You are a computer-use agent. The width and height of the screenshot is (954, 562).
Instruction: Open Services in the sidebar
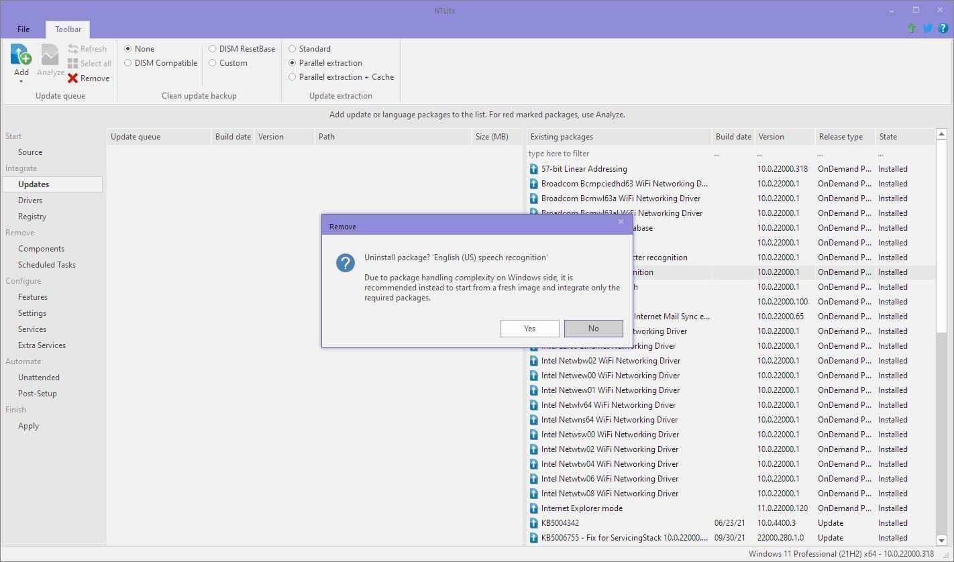[32, 329]
